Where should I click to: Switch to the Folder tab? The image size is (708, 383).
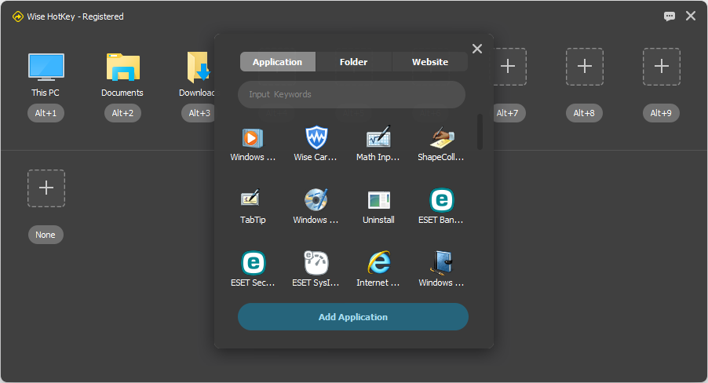tap(353, 62)
